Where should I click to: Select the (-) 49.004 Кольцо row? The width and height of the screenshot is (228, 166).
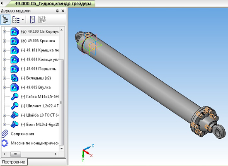coord(40,59)
